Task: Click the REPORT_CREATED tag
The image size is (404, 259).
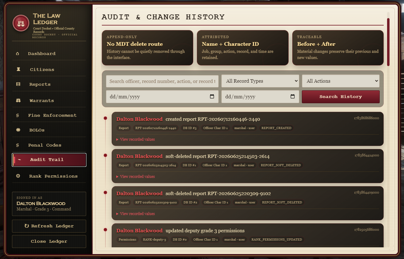Action: (276, 128)
